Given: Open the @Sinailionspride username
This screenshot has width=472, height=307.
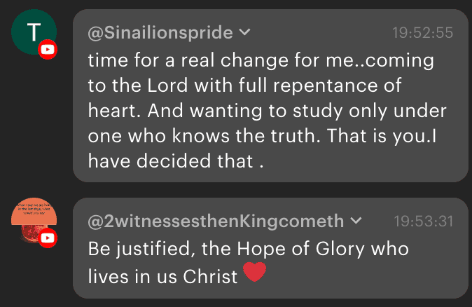Looking at the screenshot, I should coord(160,33).
